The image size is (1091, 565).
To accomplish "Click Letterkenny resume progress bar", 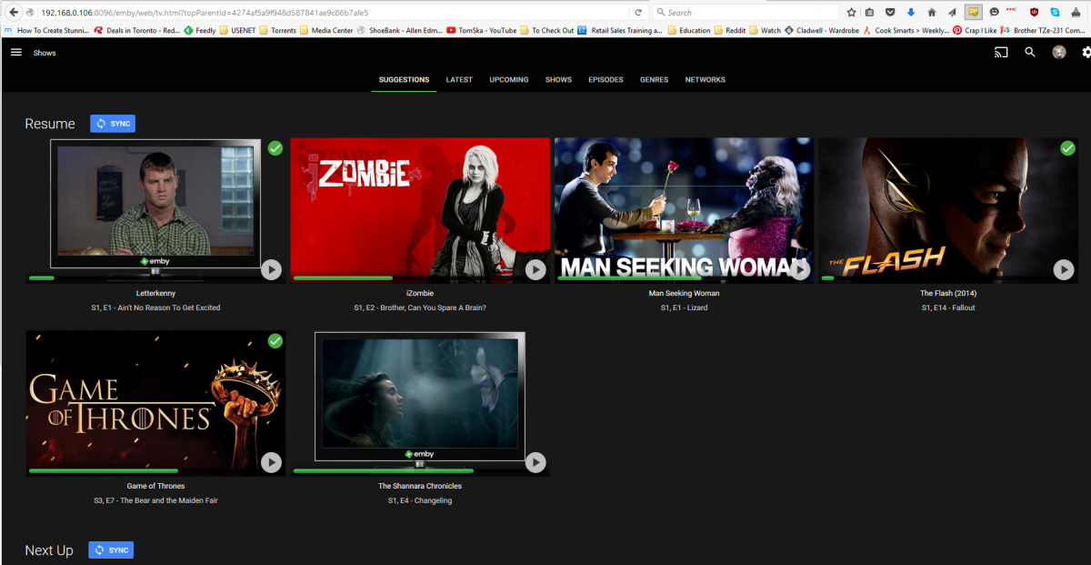I will point(155,277).
